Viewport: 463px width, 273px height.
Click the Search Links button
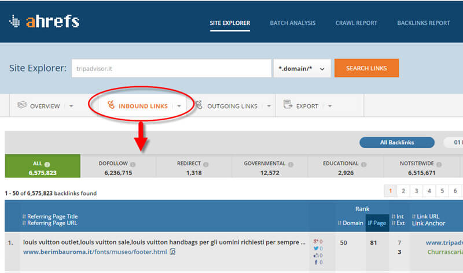point(366,68)
